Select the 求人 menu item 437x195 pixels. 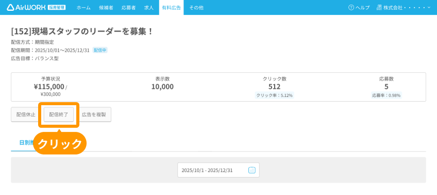149,8
